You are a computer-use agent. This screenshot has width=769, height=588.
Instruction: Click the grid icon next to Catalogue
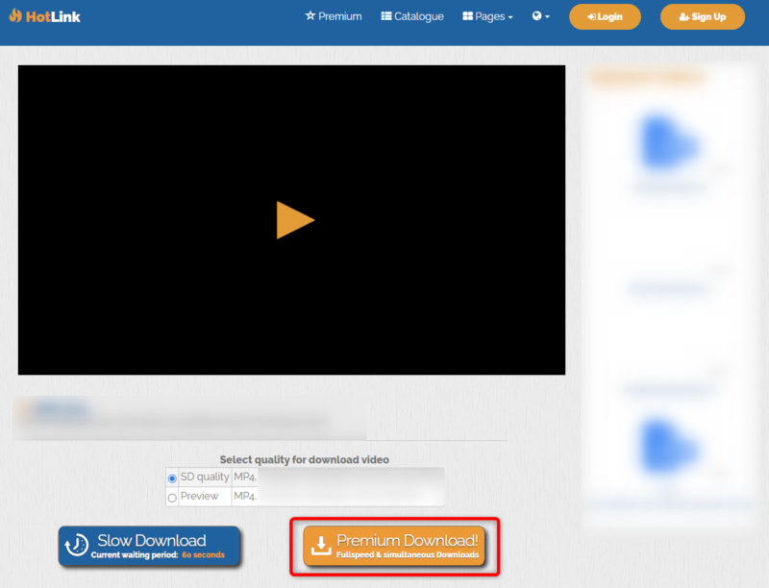click(385, 15)
